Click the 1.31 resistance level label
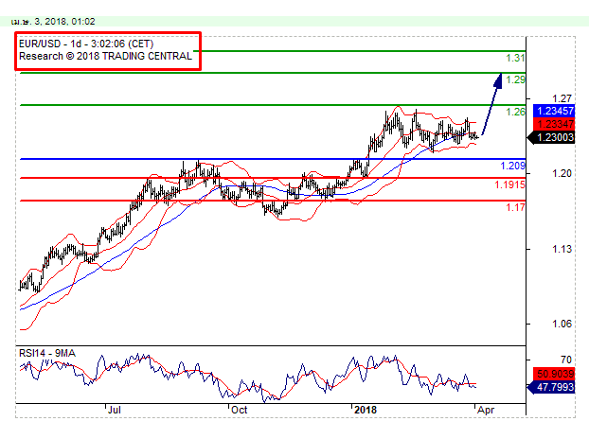The height and width of the screenshot is (439, 589). (x=515, y=59)
